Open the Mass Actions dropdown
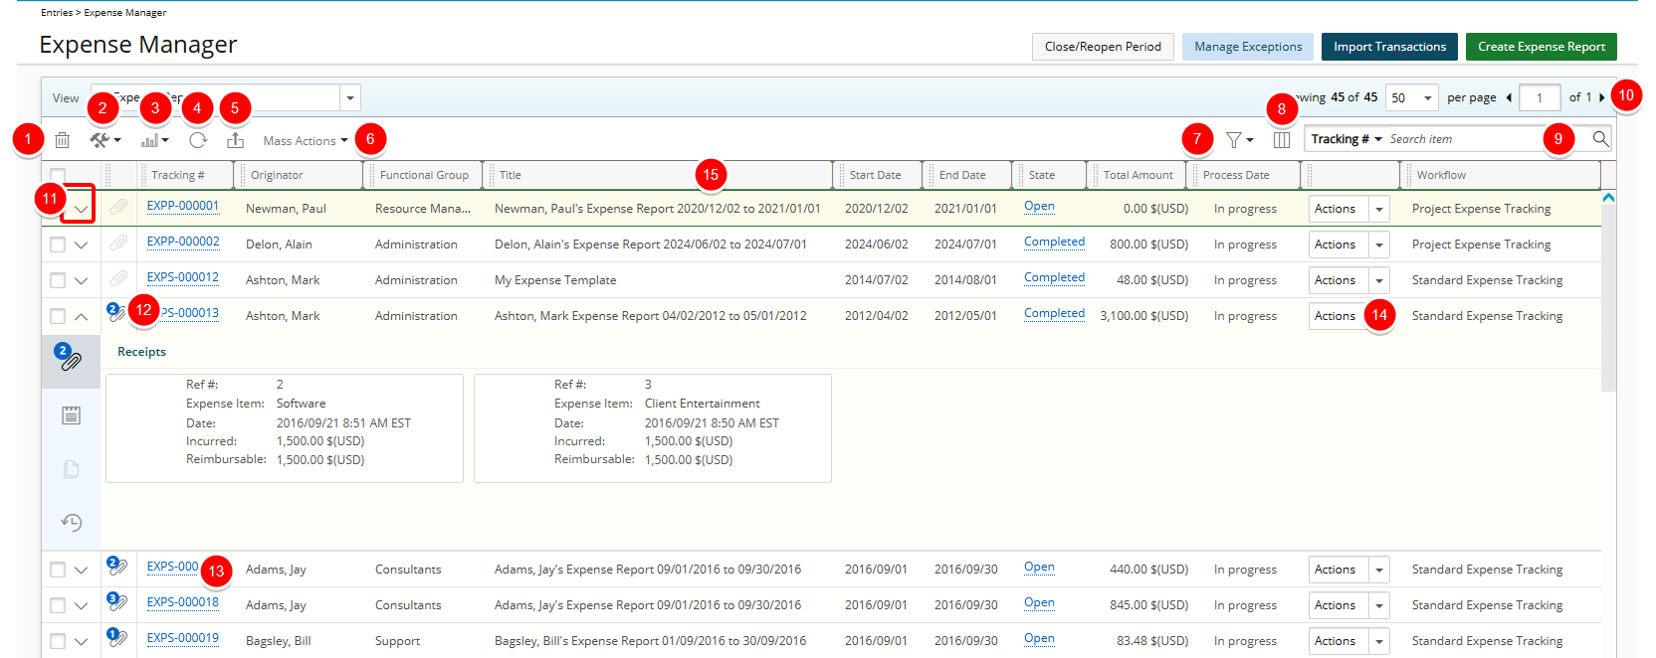This screenshot has width=1656, height=658. click(x=306, y=141)
